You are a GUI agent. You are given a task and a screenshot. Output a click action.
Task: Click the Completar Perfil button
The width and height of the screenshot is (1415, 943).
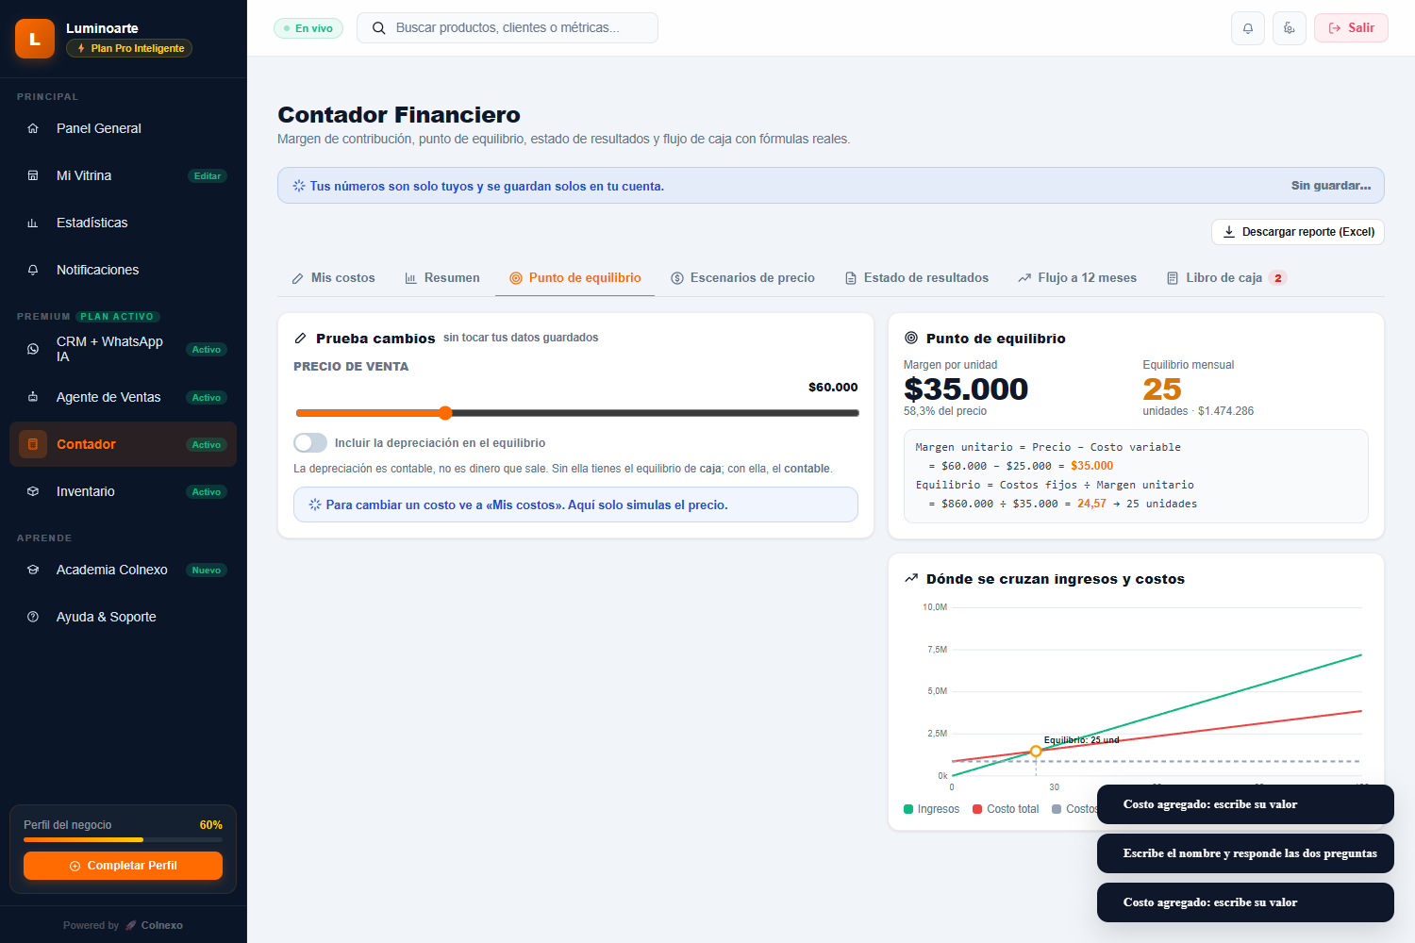123,866
